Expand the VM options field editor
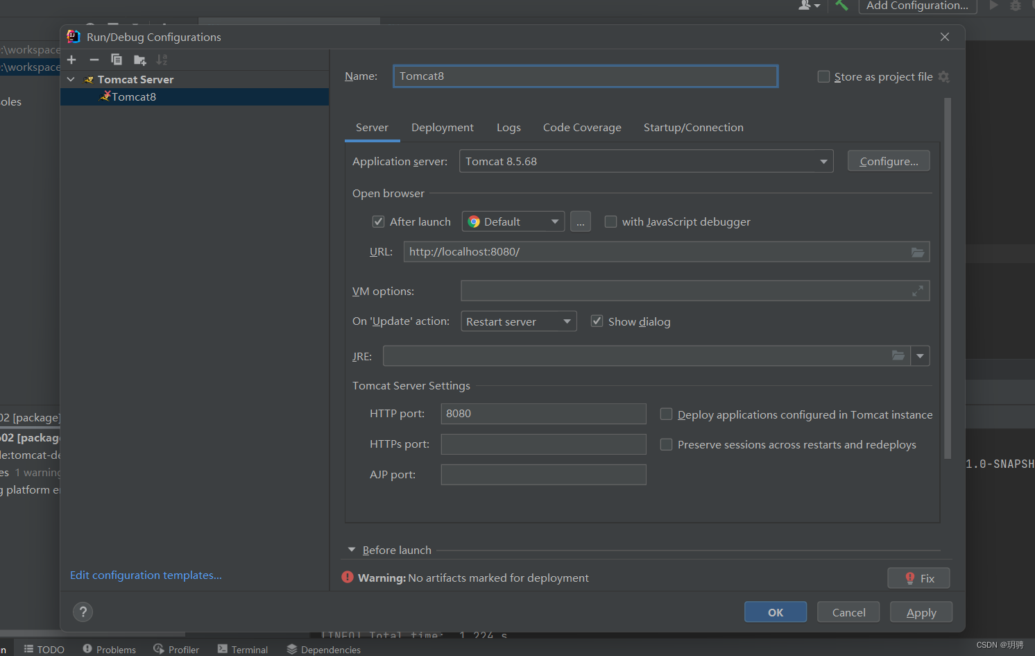1035x656 pixels. [x=918, y=291]
